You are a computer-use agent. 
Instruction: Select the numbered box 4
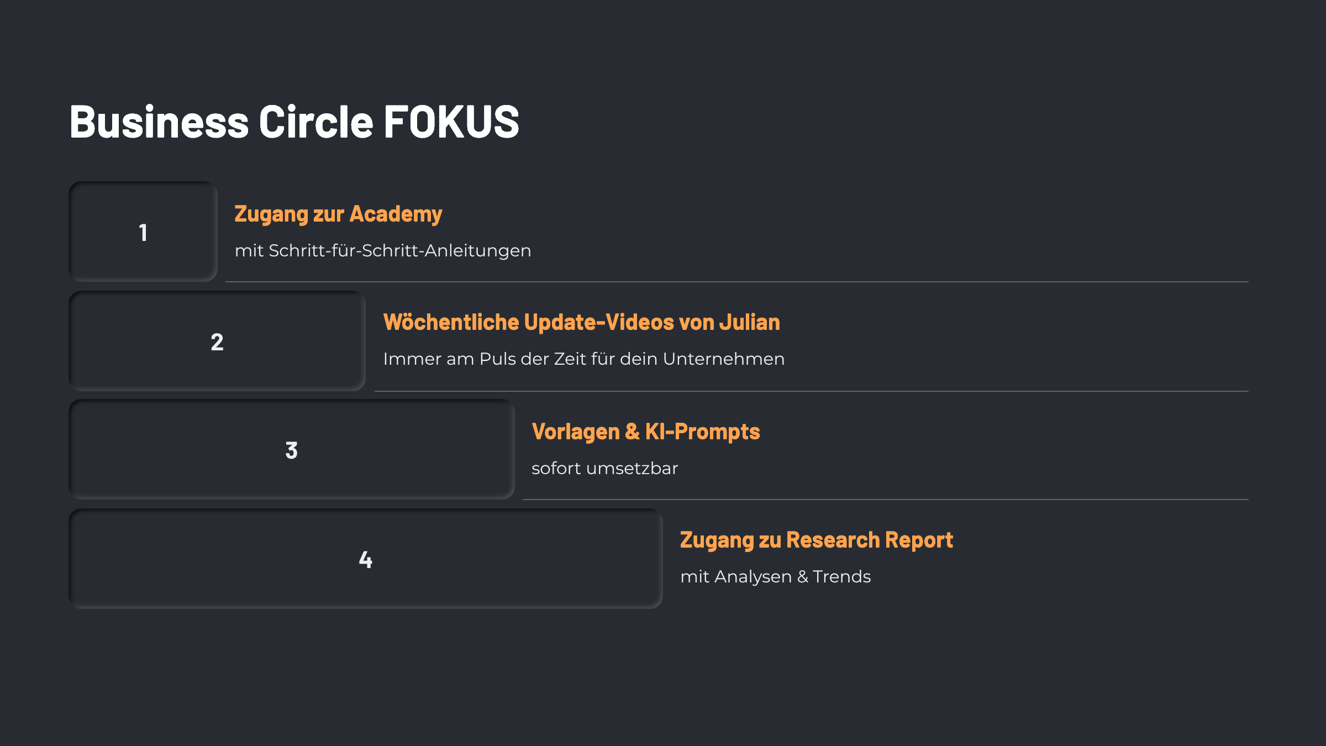(366, 559)
